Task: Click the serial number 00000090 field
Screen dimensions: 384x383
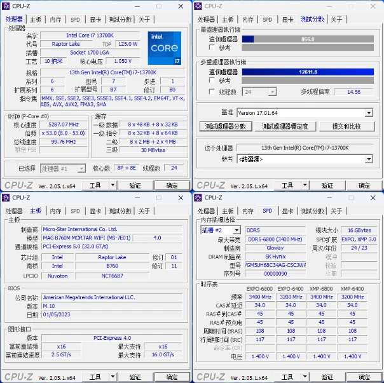Action: (x=275, y=274)
